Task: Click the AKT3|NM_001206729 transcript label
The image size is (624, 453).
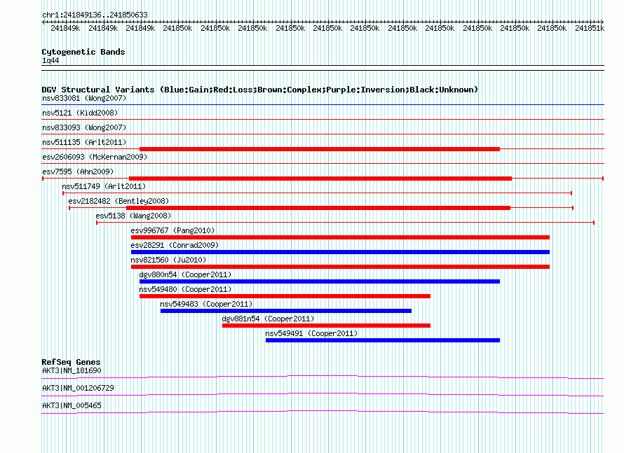Action: click(78, 388)
